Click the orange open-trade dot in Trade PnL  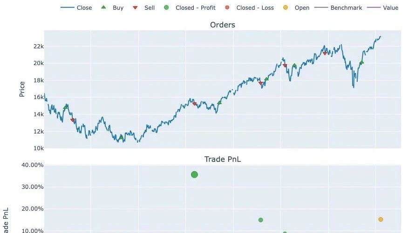coord(381,220)
